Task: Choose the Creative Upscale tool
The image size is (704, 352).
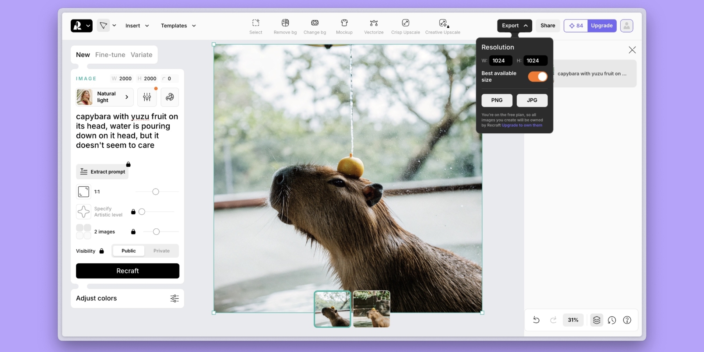Action: [x=443, y=23]
